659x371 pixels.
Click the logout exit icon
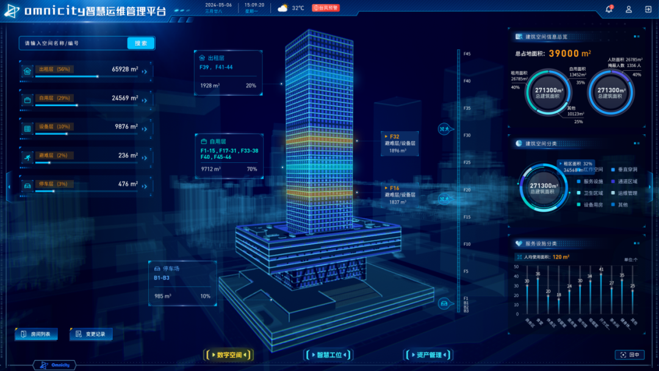647,9
